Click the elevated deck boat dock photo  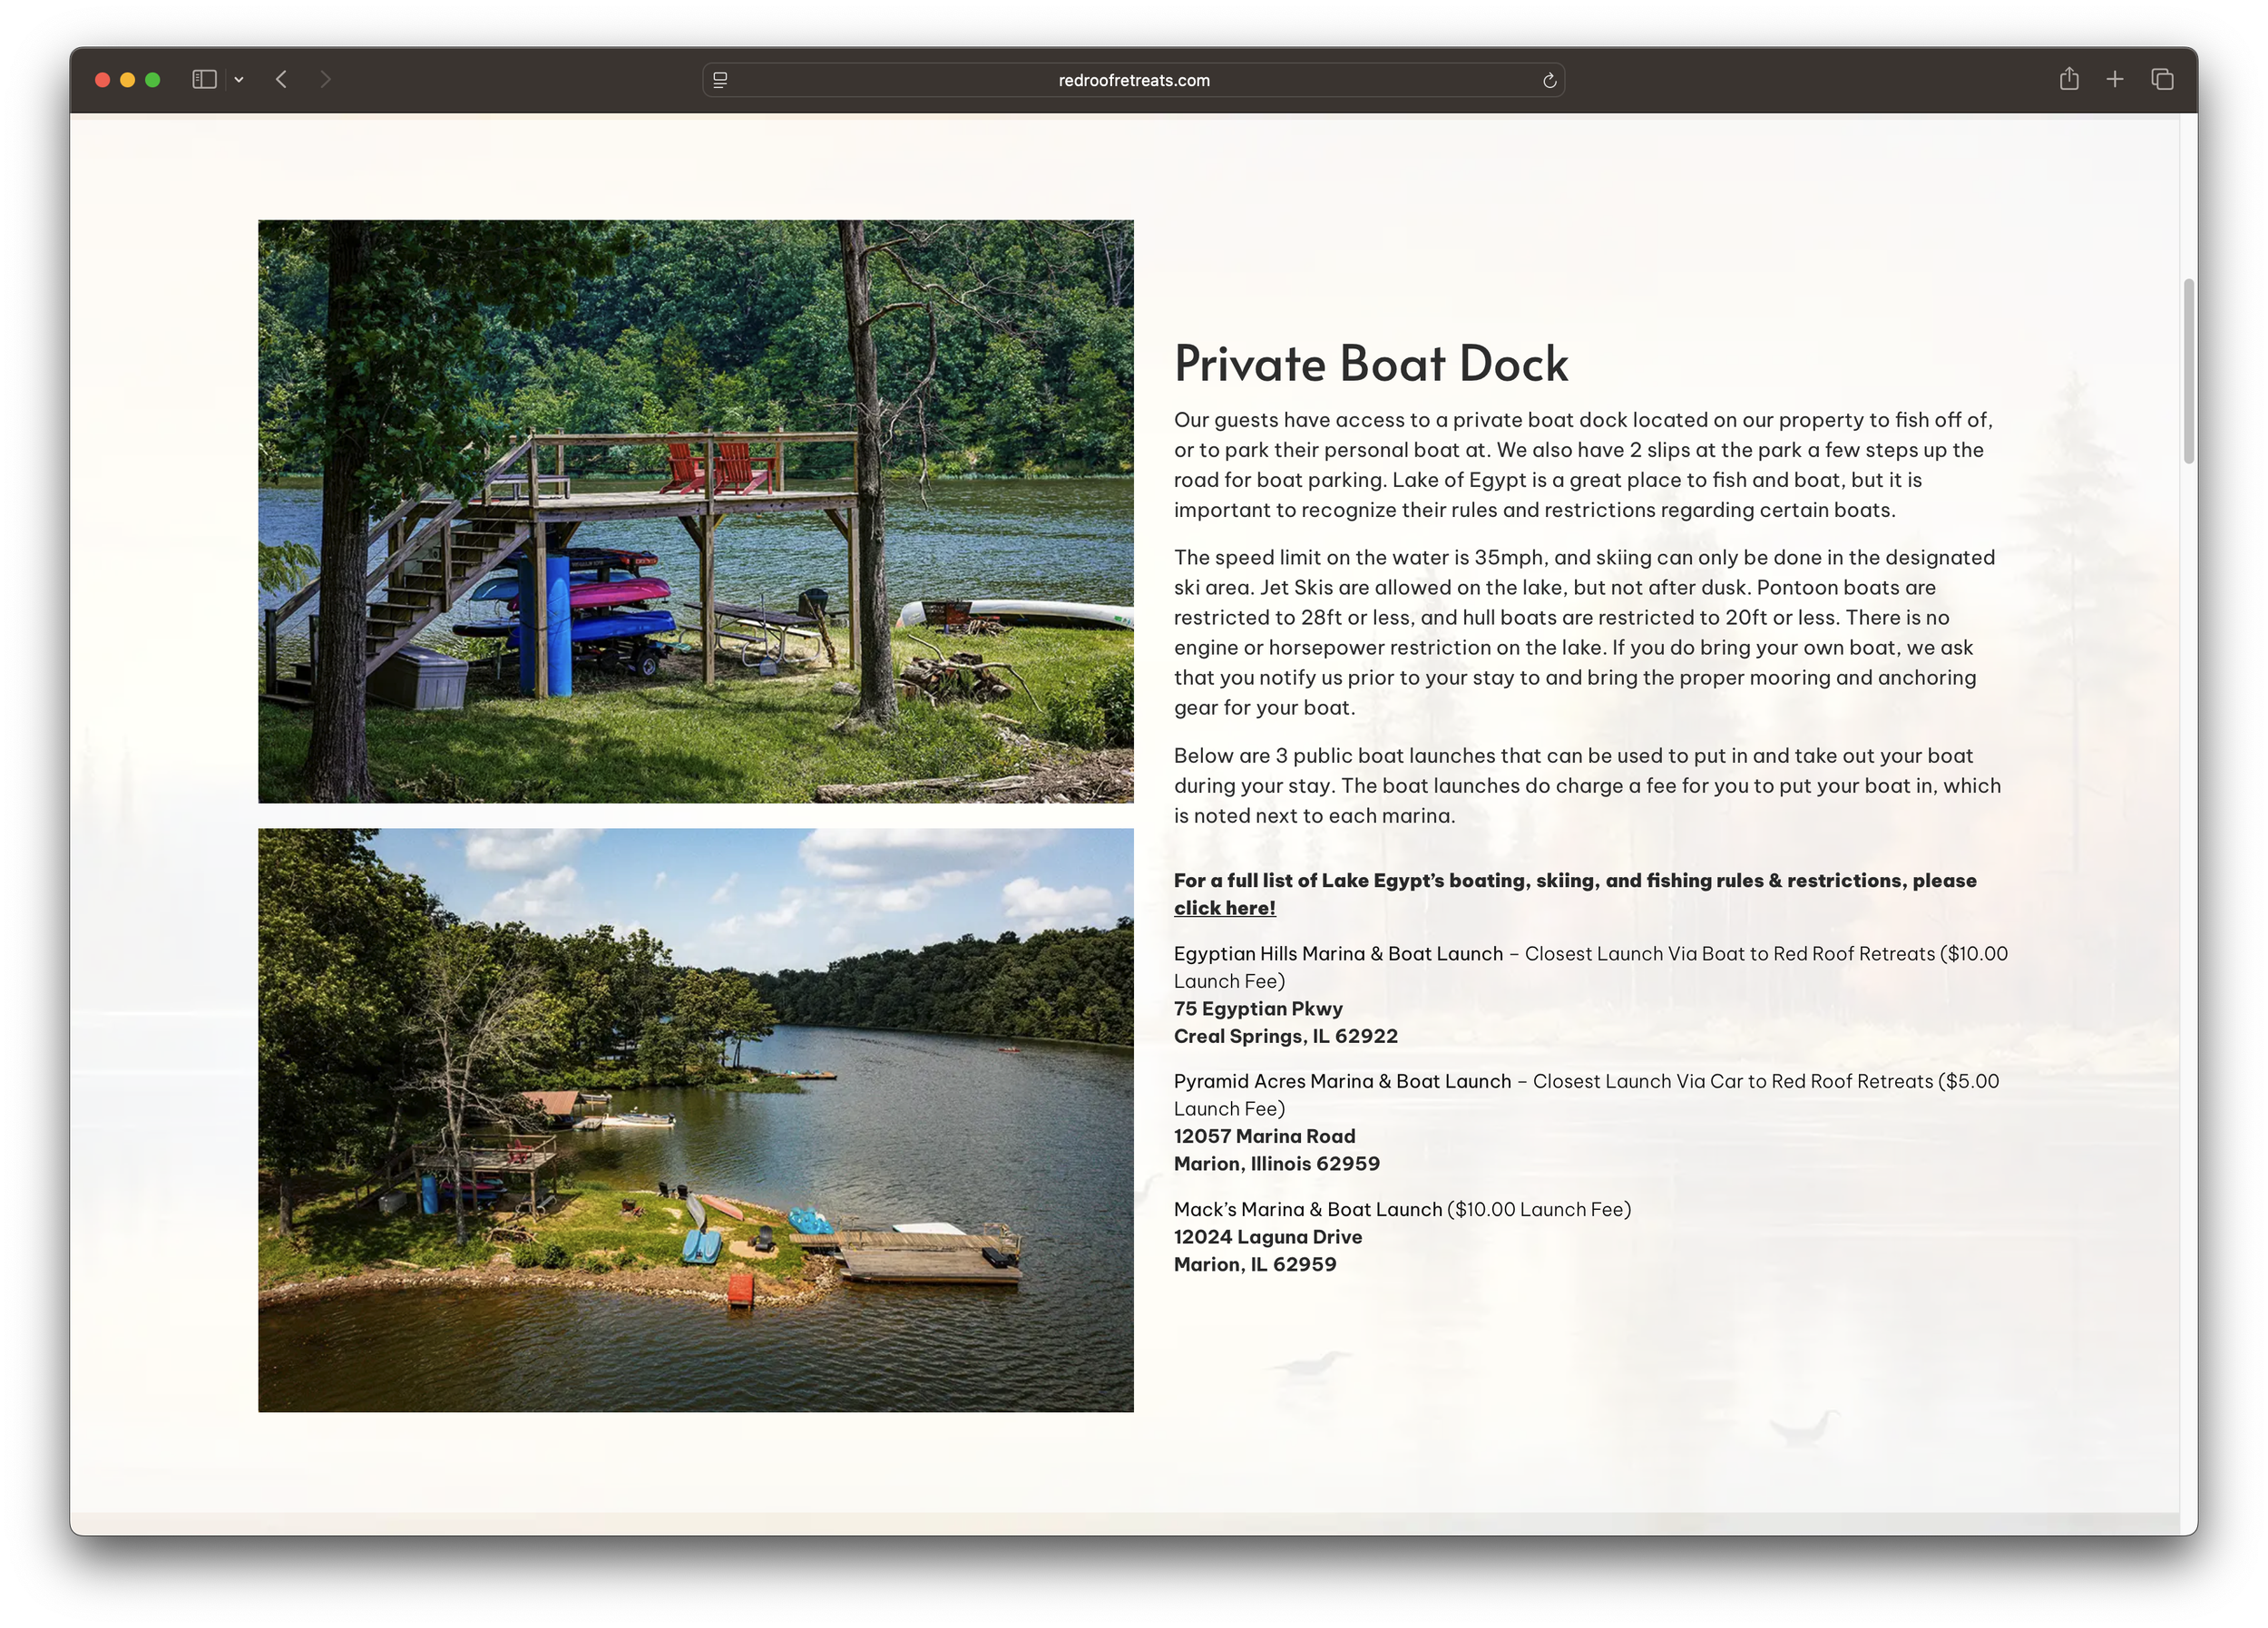[x=695, y=511]
